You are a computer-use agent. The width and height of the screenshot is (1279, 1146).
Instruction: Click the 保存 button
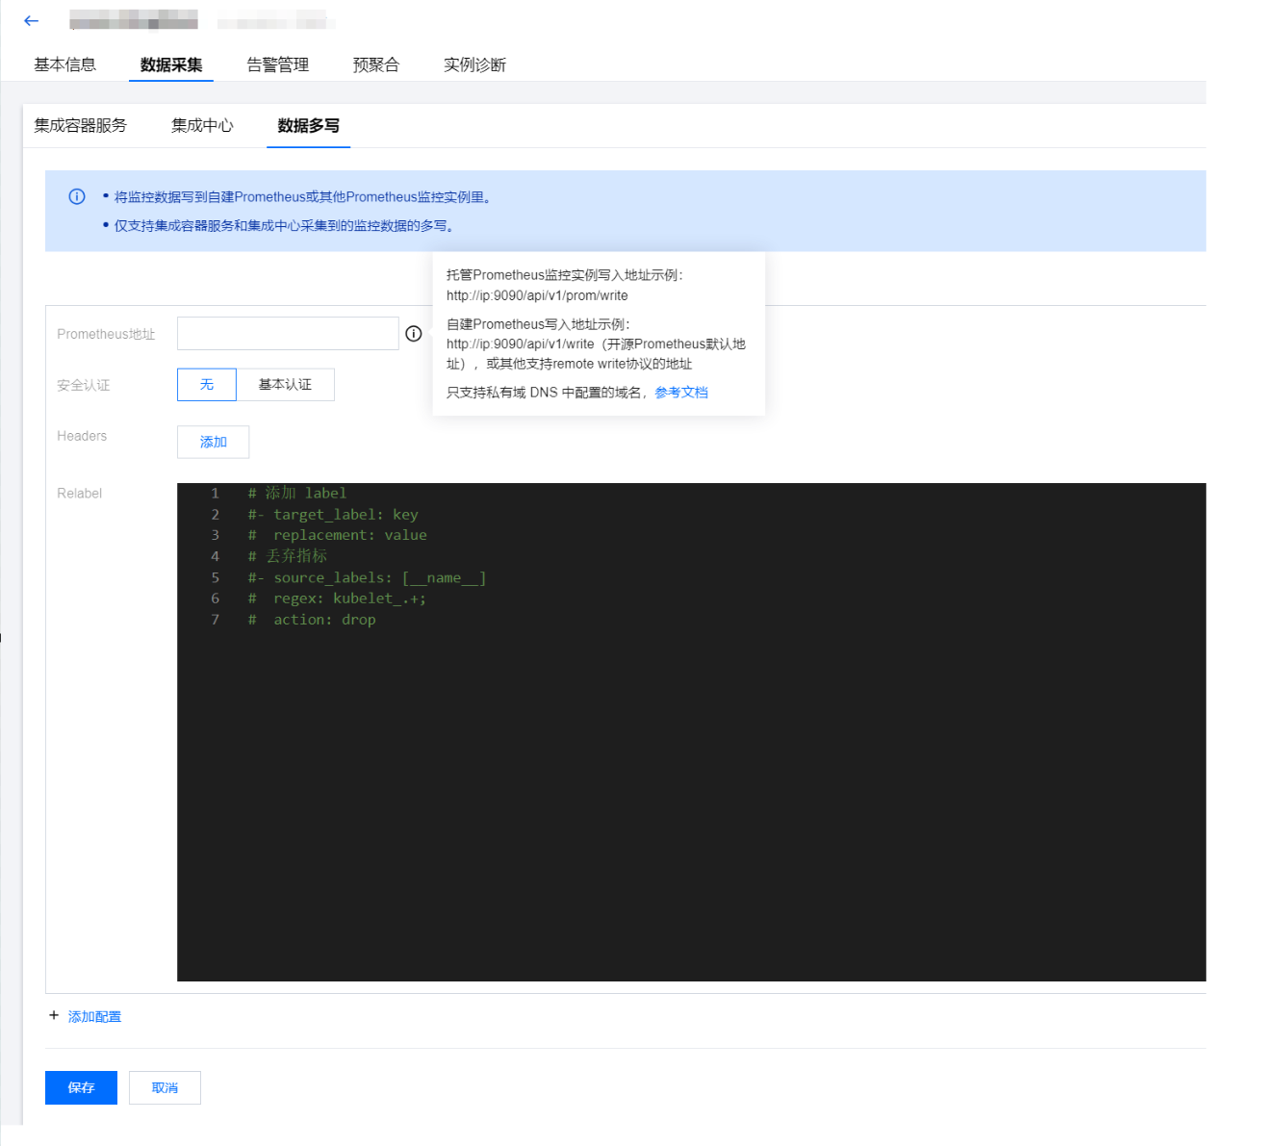point(81,1087)
